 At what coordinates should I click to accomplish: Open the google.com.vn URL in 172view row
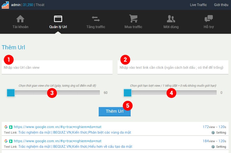pos(58,127)
